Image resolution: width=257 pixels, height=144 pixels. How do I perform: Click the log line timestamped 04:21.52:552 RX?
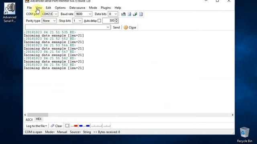pos(50,39)
